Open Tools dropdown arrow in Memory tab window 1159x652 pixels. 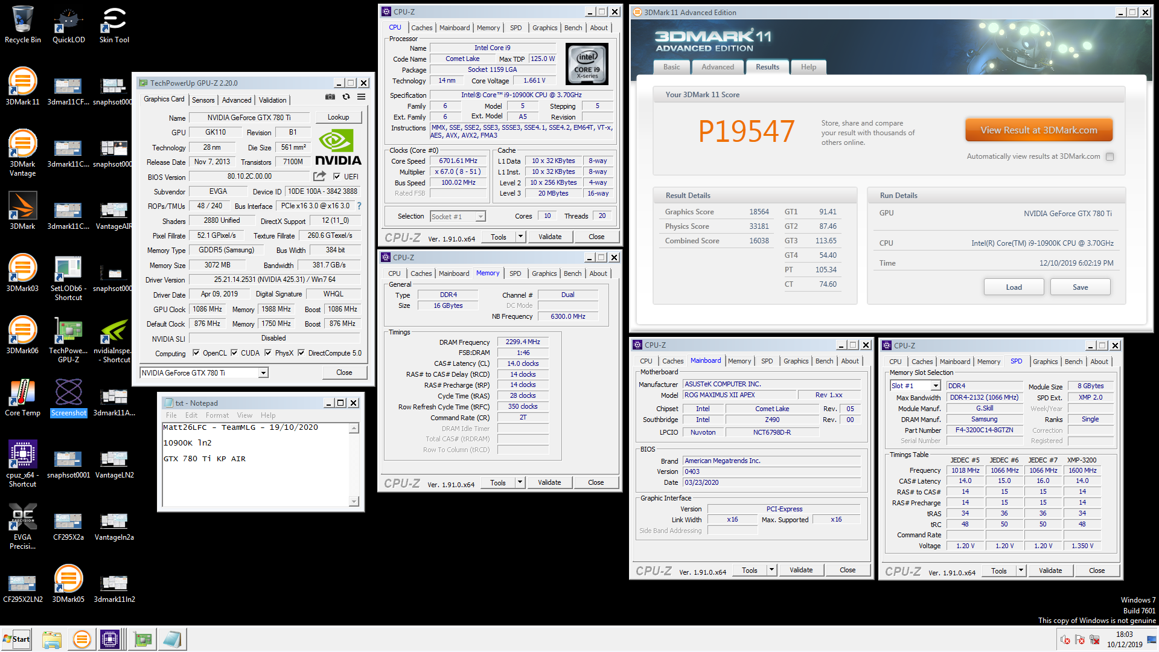[520, 482]
